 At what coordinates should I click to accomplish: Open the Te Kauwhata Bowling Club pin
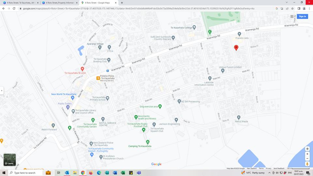click(109, 60)
